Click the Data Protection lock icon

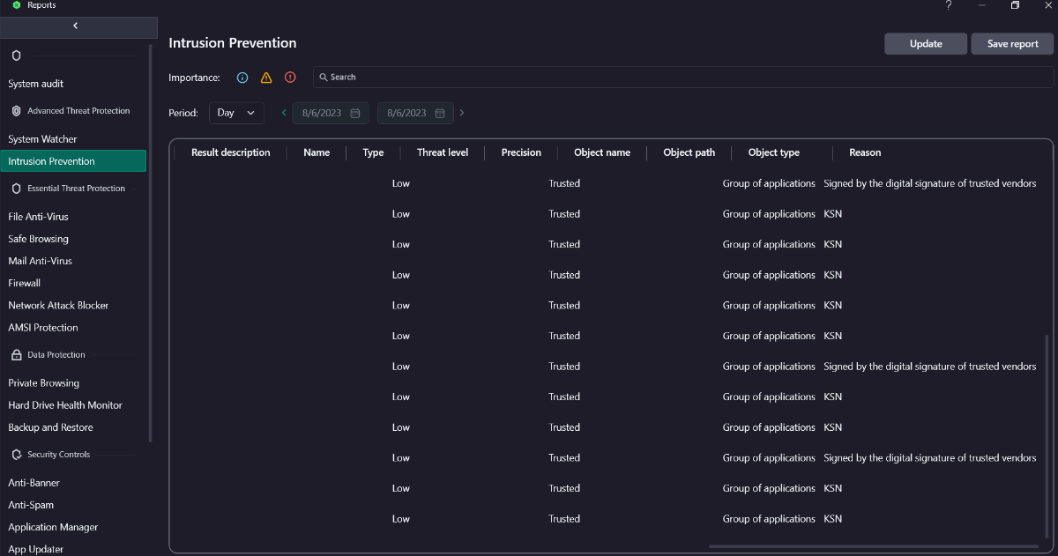coord(16,355)
